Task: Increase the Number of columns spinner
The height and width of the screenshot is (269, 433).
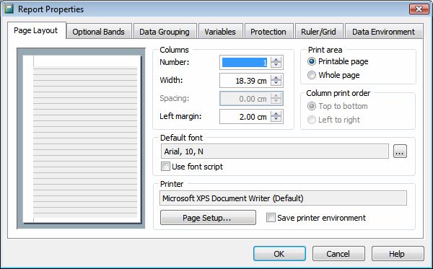Action: coord(276,60)
